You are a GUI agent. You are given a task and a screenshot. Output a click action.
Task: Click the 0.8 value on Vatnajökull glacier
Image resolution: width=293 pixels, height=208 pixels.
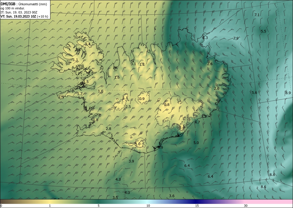(167, 104)
